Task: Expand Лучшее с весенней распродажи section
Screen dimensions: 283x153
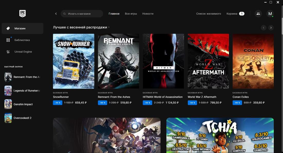Action: coord(81,27)
